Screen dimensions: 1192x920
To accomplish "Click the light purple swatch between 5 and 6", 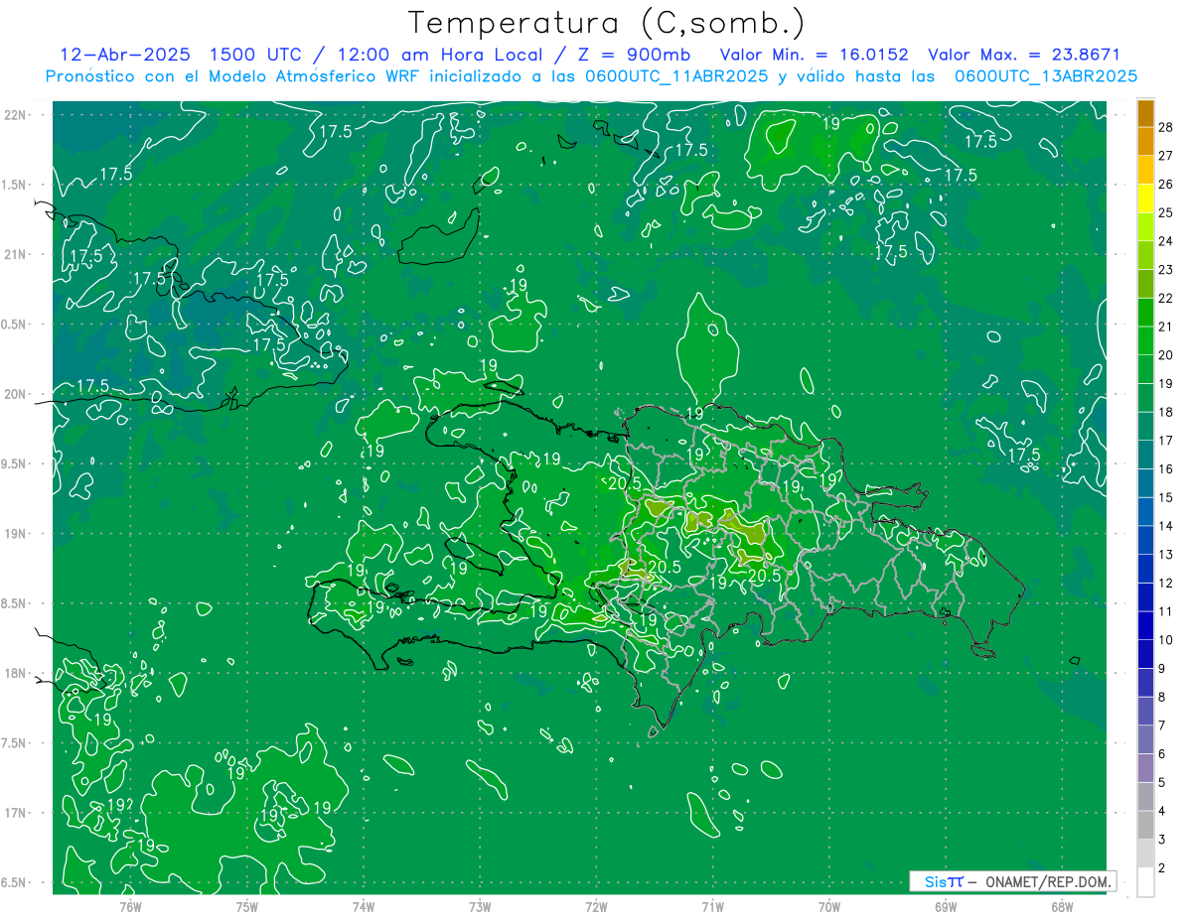I will 1145,768.
